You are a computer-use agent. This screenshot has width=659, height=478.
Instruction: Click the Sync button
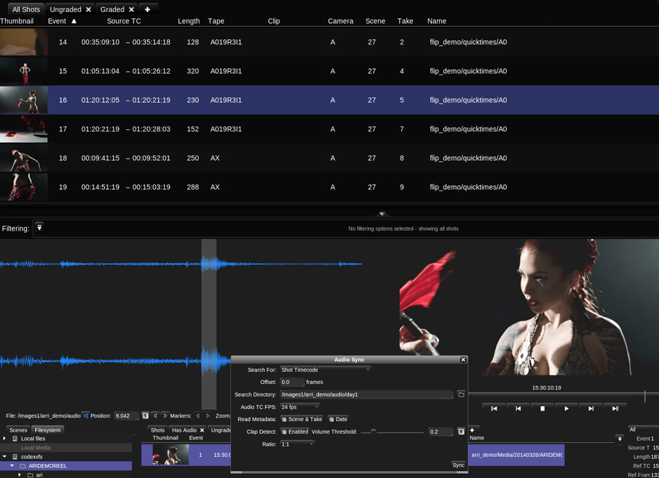(x=458, y=465)
